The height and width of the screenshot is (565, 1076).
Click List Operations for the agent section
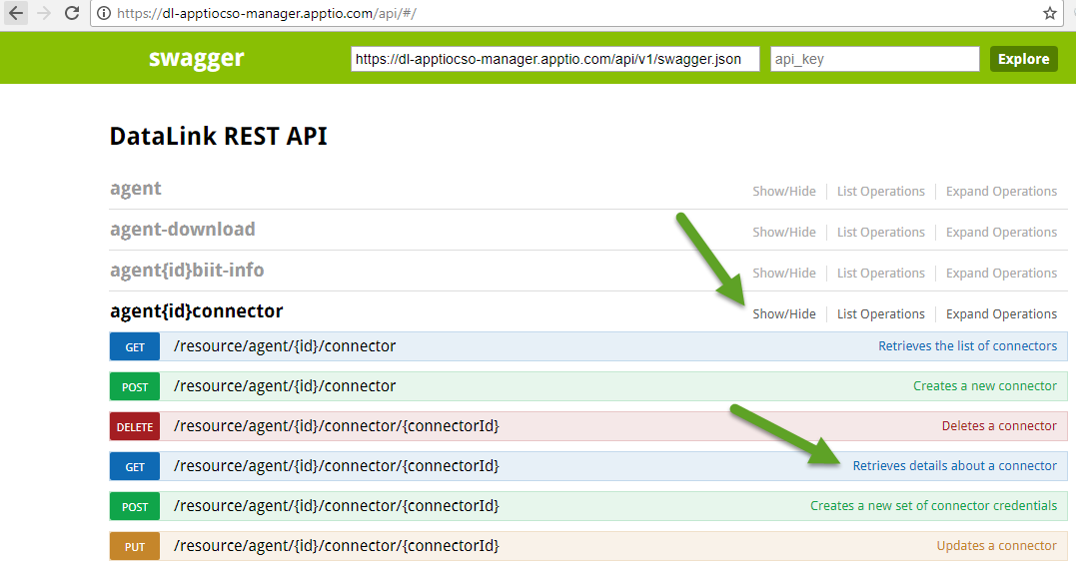[x=881, y=192]
